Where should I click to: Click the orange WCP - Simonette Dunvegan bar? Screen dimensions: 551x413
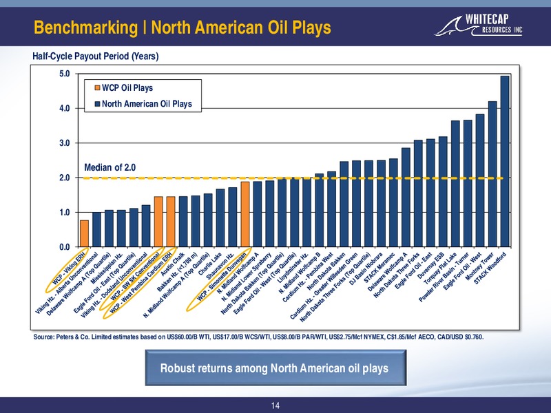click(245, 214)
